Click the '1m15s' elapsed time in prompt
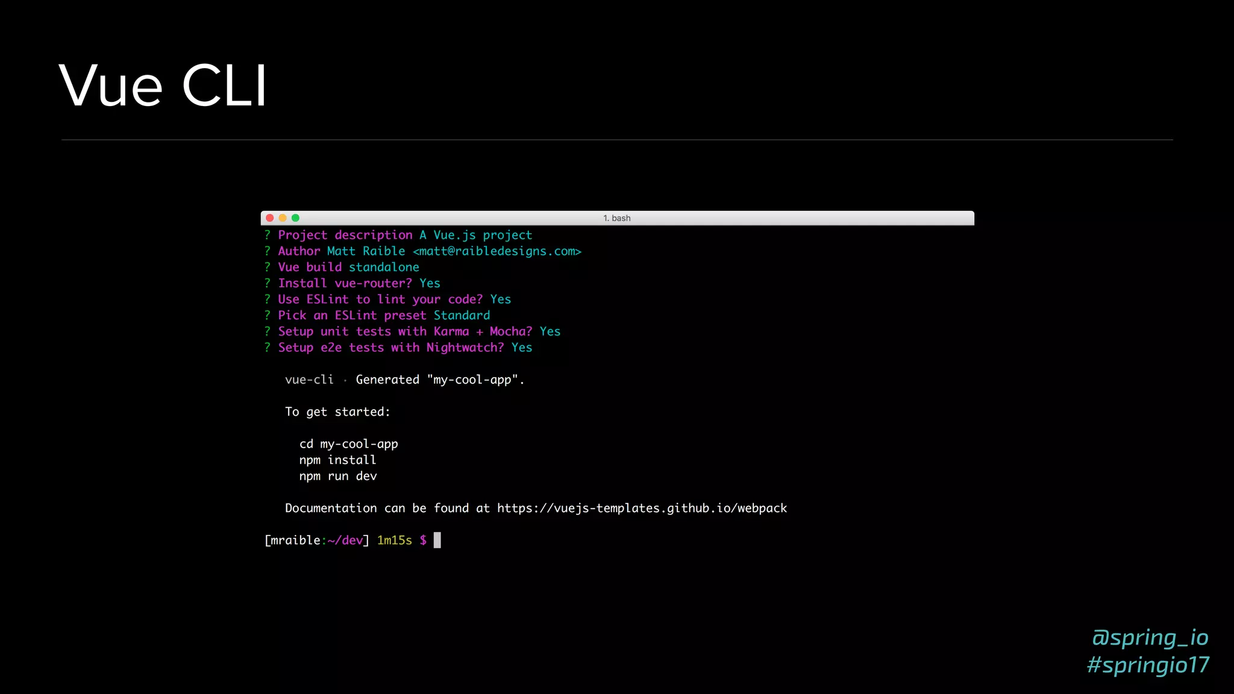Image resolution: width=1234 pixels, height=694 pixels. coord(394,540)
